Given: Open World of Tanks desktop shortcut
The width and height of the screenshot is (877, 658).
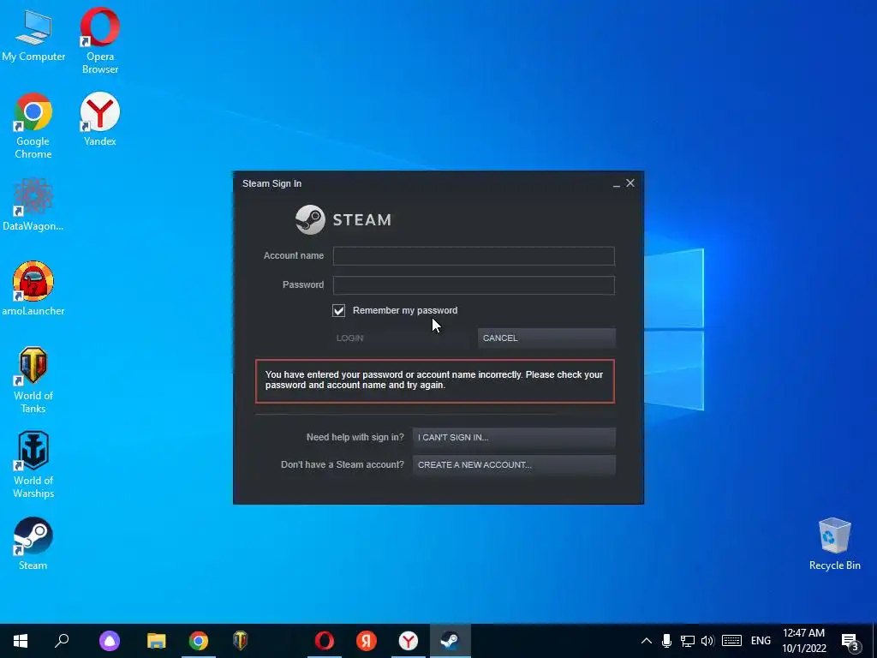Looking at the screenshot, I should (33, 380).
